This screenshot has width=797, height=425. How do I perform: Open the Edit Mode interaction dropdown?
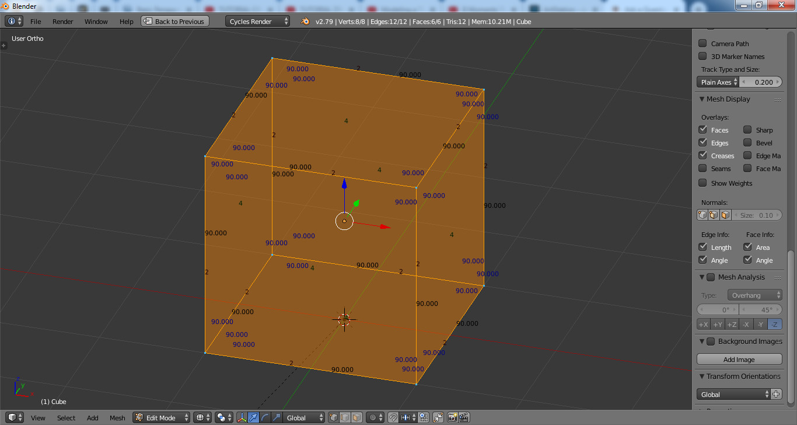click(x=160, y=417)
